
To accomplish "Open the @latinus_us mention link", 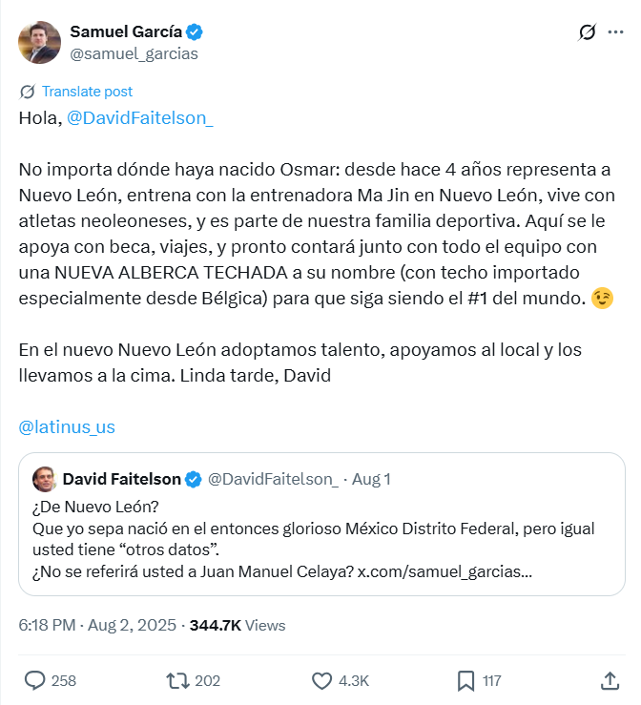I will click(67, 426).
